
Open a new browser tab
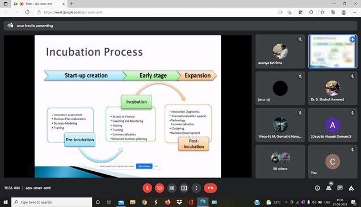[x=72, y=4]
